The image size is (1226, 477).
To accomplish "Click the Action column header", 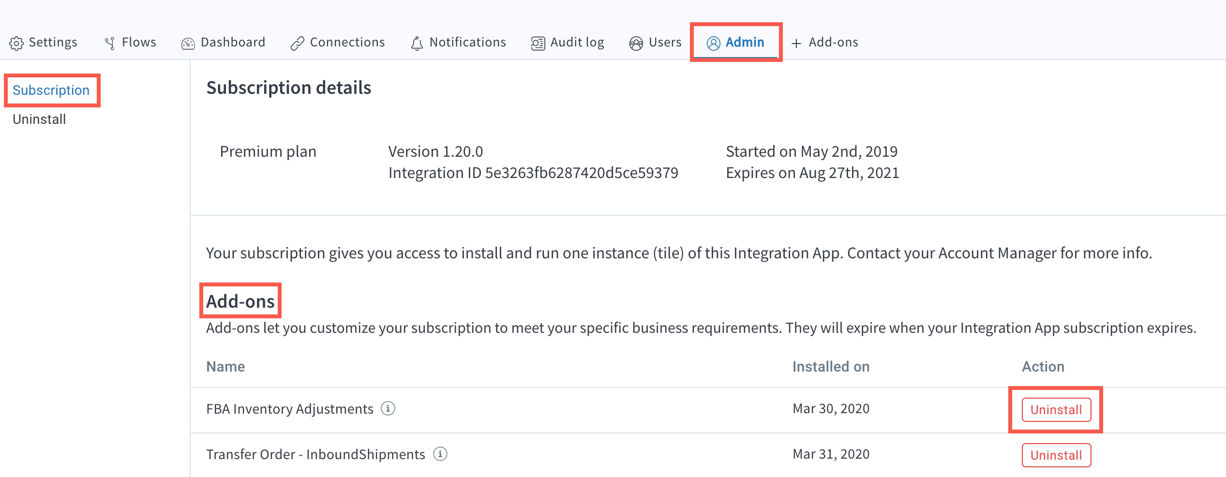I will 1043,367.
